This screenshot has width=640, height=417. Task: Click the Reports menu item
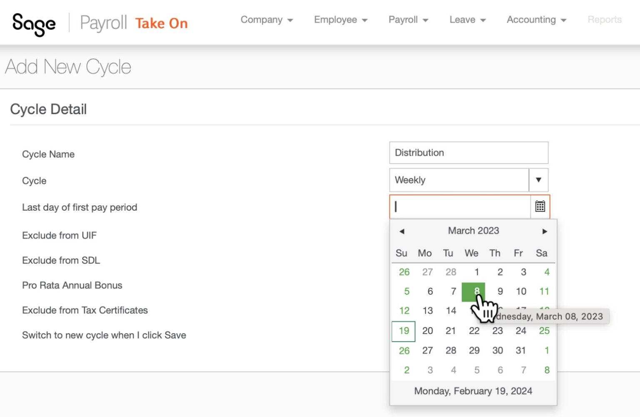604,20
